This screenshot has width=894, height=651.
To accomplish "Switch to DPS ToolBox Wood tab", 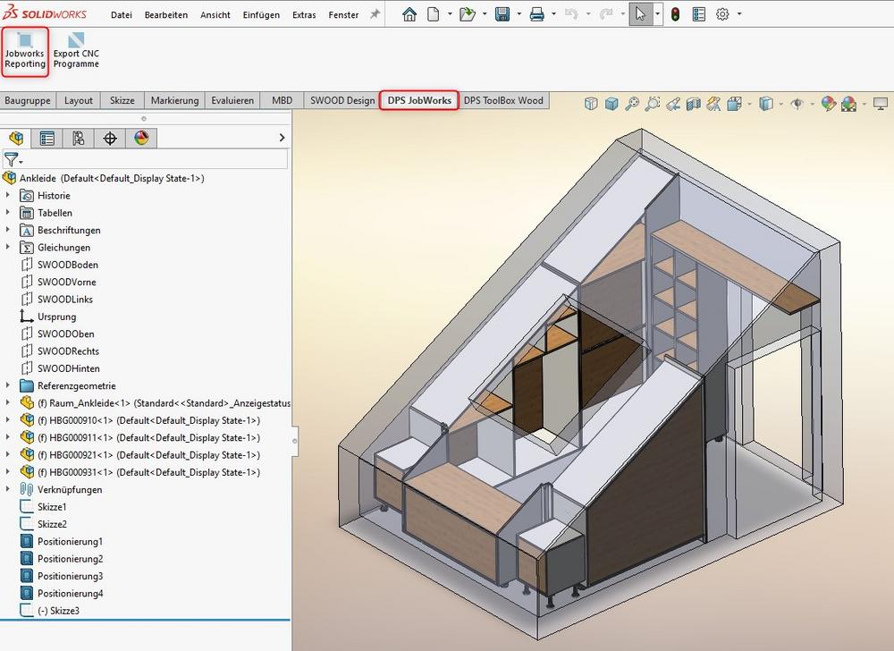I will click(503, 100).
